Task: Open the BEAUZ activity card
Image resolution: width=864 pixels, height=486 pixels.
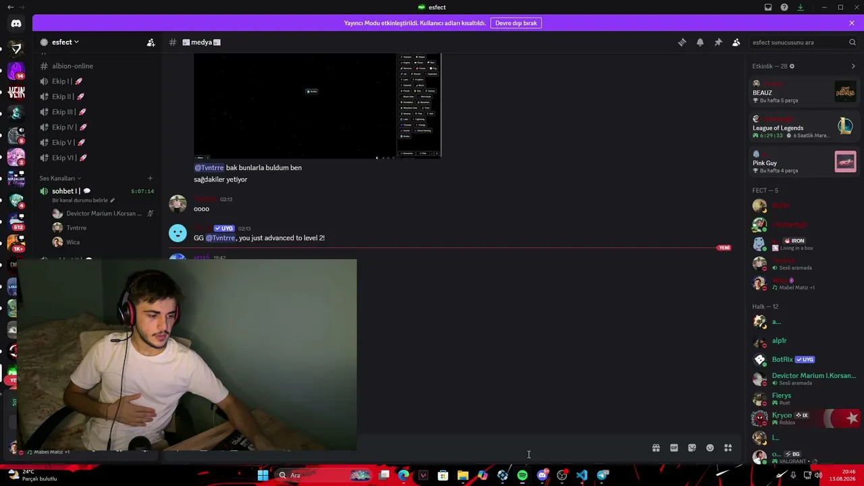Action: click(x=804, y=91)
